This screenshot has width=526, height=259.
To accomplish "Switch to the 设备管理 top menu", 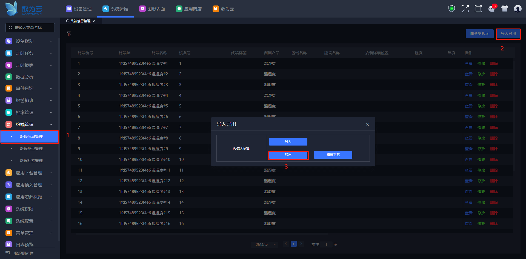I will pyautogui.click(x=79, y=9).
